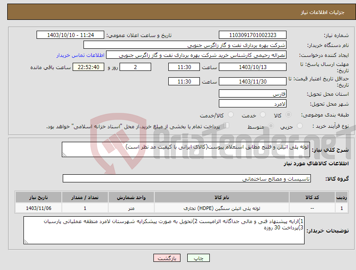Image resolution: width=356 pixels, height=270 pixels.
Task: Toggle the Islamic treasury payment checkbox
Action: point(227,126)
